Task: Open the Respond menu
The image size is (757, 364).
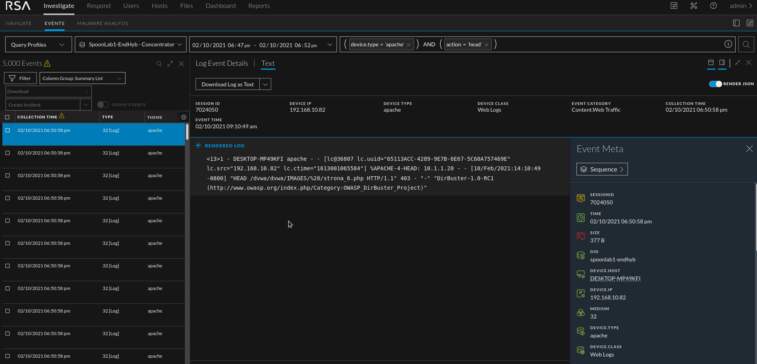Action: [x=99, y=6]
